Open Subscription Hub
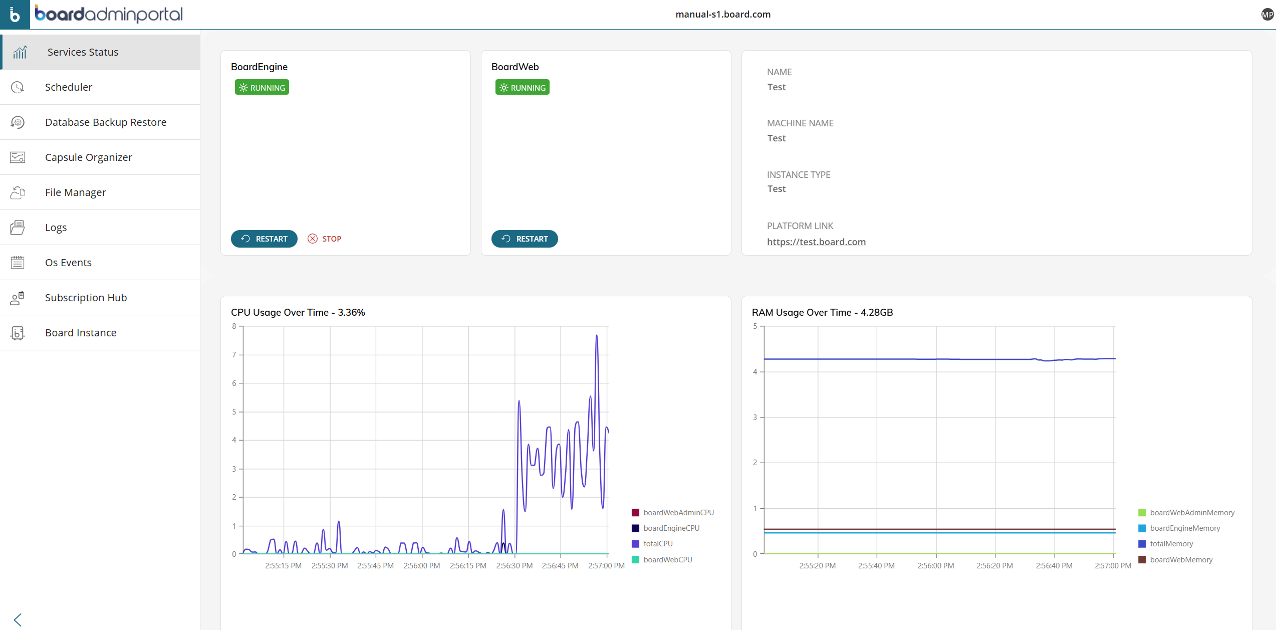Screen dimensions: 1276x630 tap(100, 298)
